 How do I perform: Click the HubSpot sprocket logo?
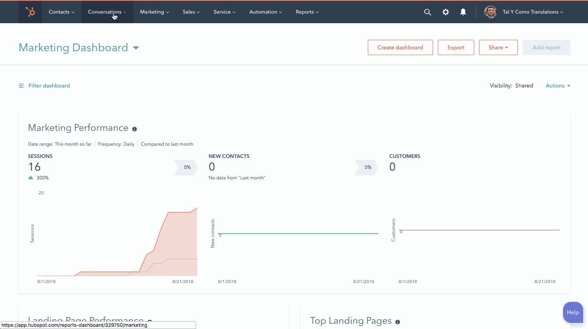pyautogui.click(x=30, y=12)
